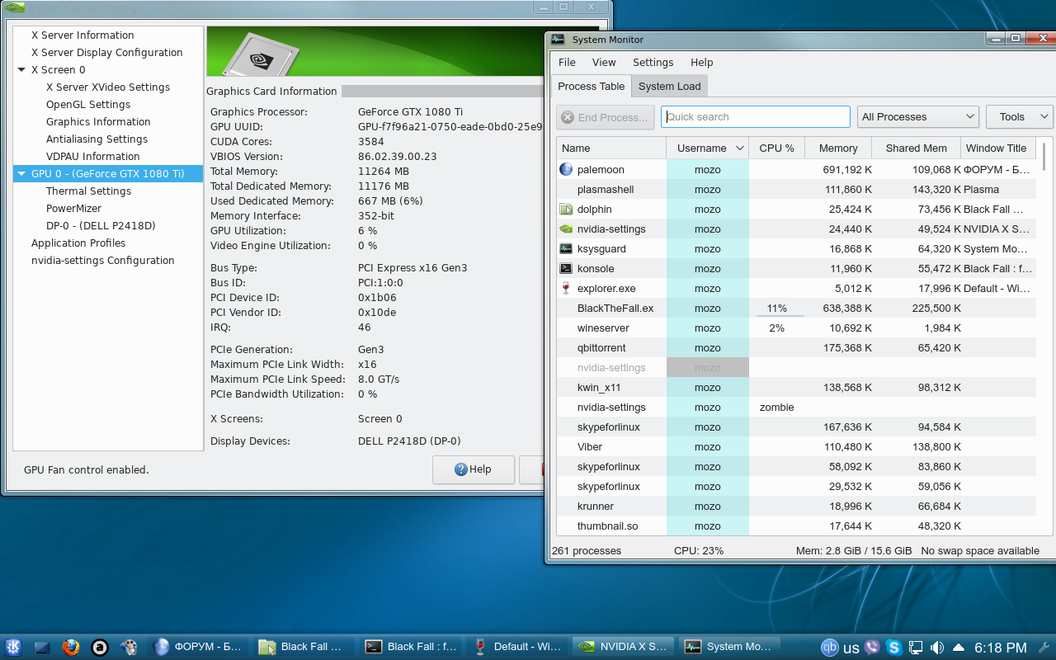The image size is (1056, 660).
Task: Click the Show Desktop icon in the panel
Action: pyautogui.click(x=42, y=647)
